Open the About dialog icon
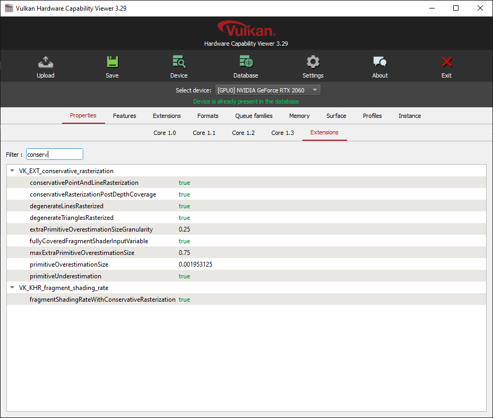The height and width of the screenshot is (418, 493). (x=380, y=62)
